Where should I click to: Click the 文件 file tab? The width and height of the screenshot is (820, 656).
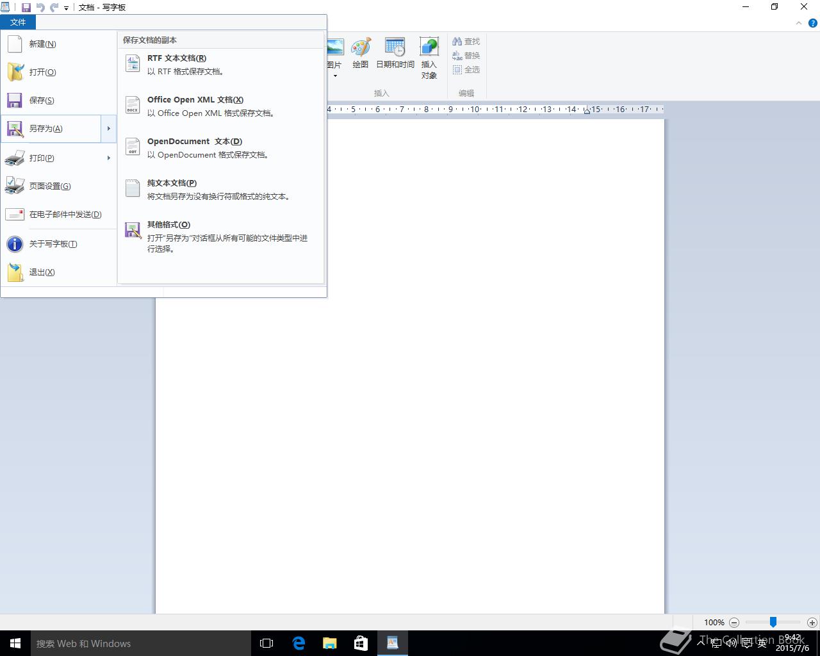click(x=18, y=22)
